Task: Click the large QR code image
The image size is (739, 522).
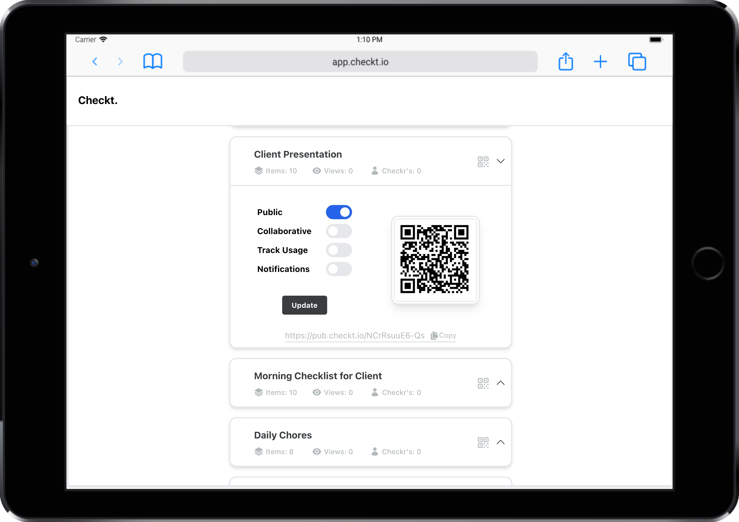Action: click(435, 259)
